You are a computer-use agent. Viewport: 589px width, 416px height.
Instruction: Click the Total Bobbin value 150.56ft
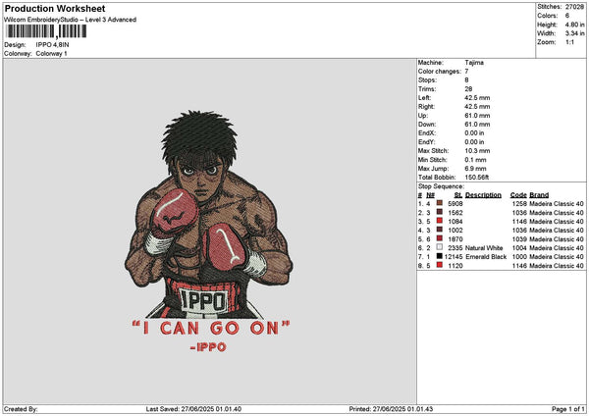pyautogui.click(x=477, y=178)
